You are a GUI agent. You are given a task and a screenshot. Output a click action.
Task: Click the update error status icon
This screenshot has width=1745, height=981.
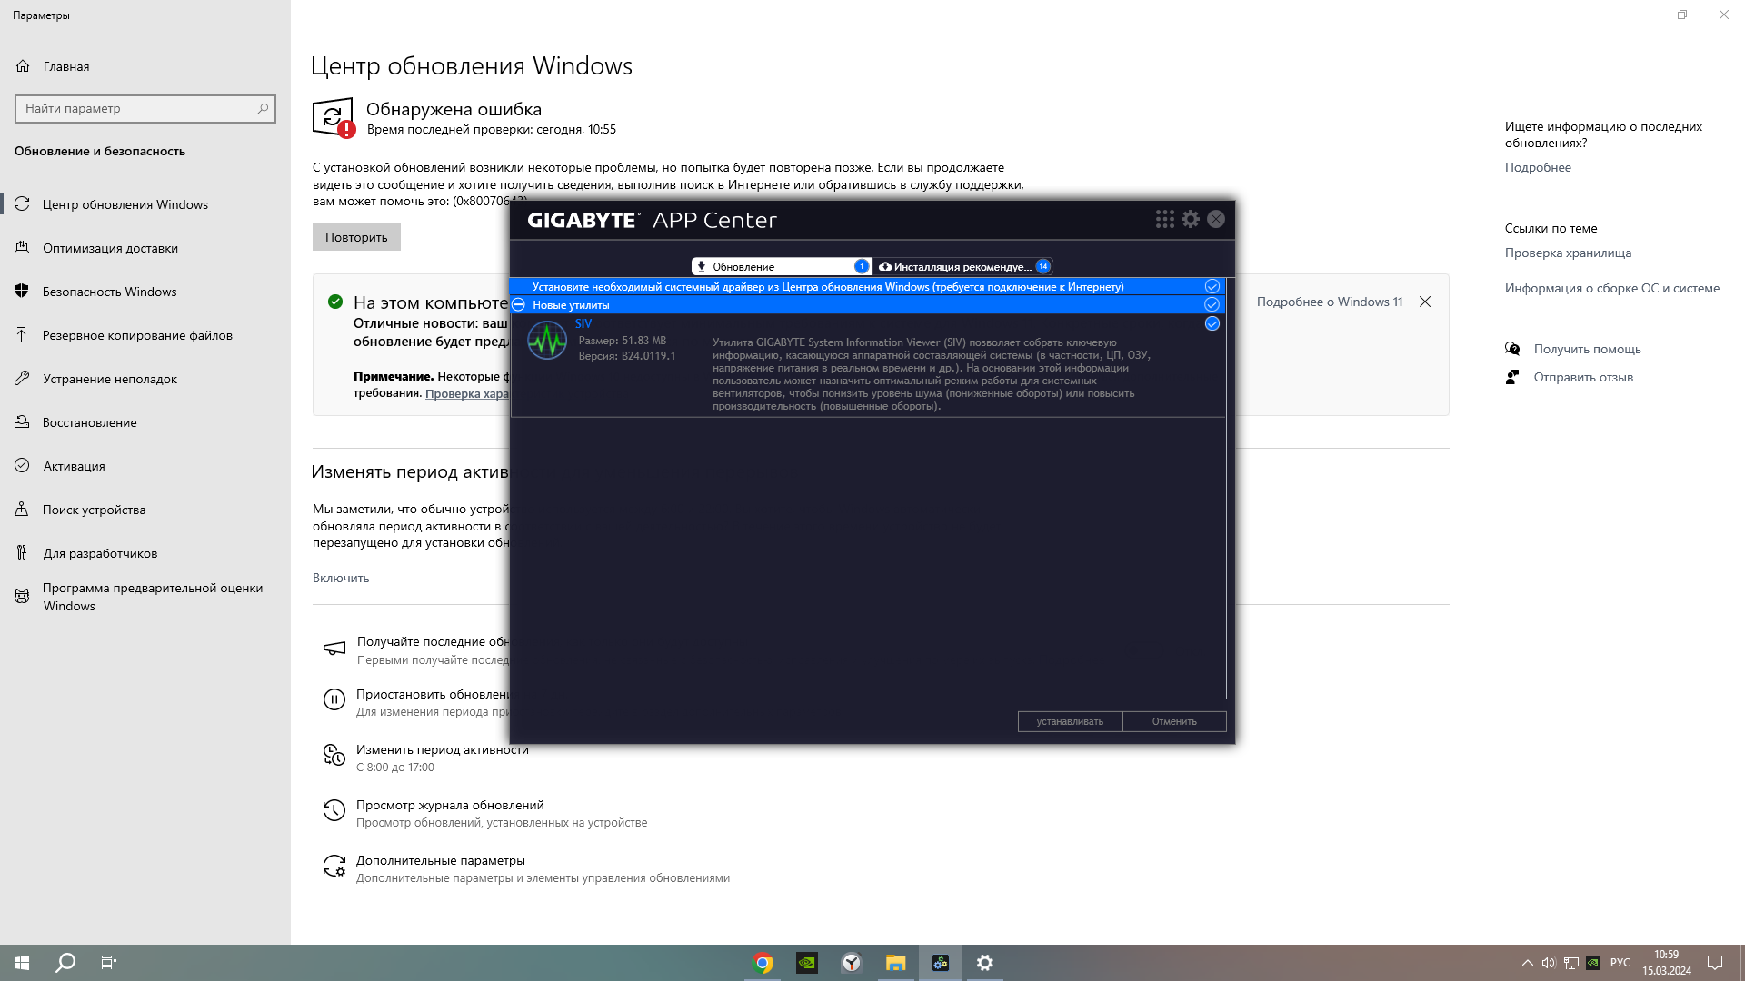334,118
